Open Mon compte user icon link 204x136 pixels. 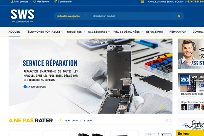coord(12,2)
